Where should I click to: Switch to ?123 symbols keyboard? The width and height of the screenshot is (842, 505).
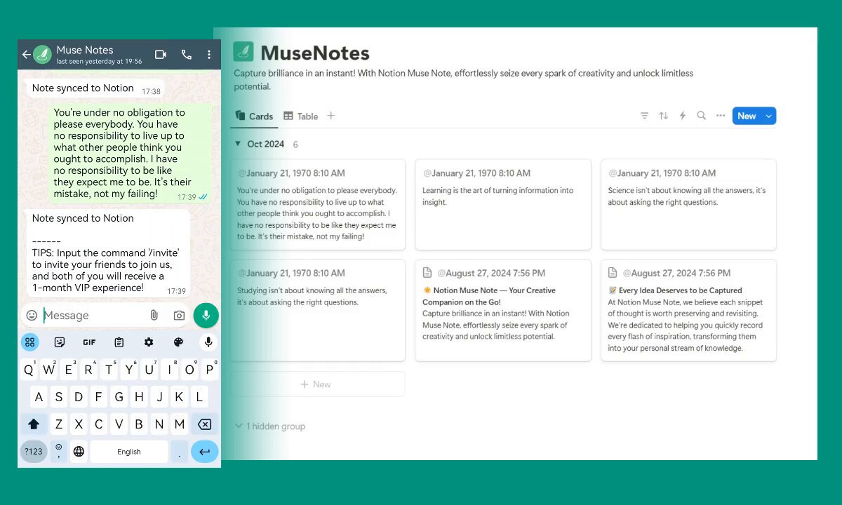coord(34,452)
